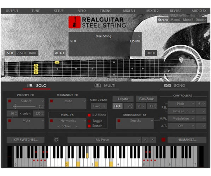This screenshot has width=211, height=176.
Task: Open the E1 bass zone dropdown
Action: pyautogui.click(x=141, y=106)
